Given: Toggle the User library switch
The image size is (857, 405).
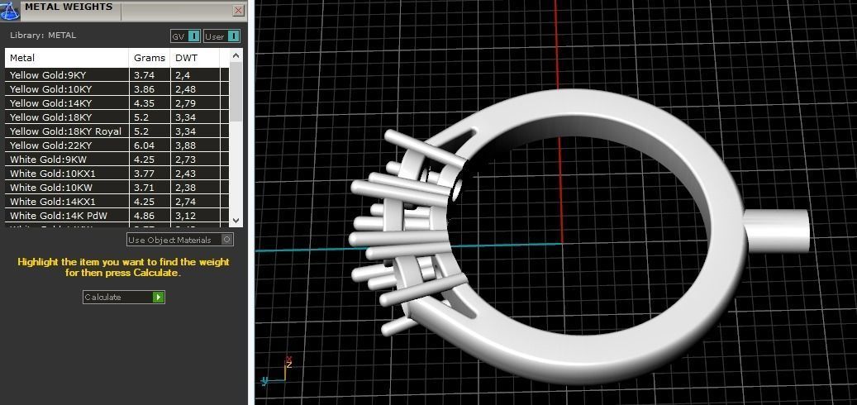Looking at the screenshot, I should click(x=222, y=36).
